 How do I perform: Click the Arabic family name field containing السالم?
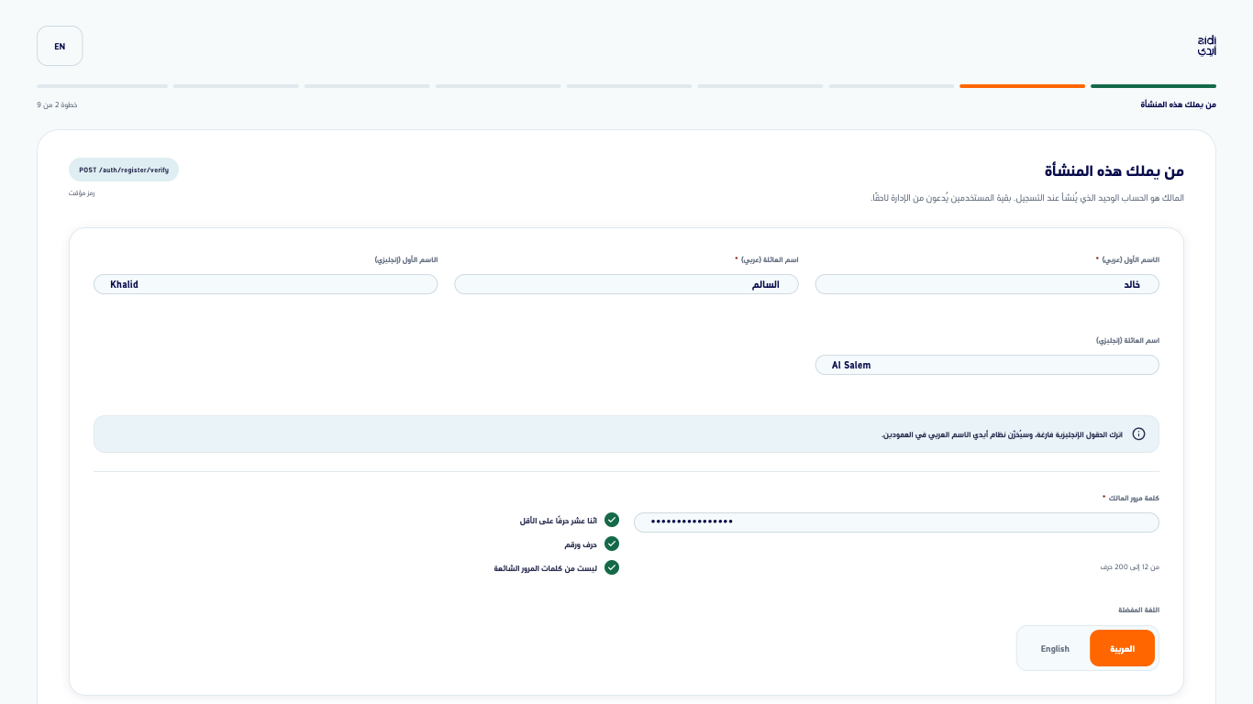[626, 284]
